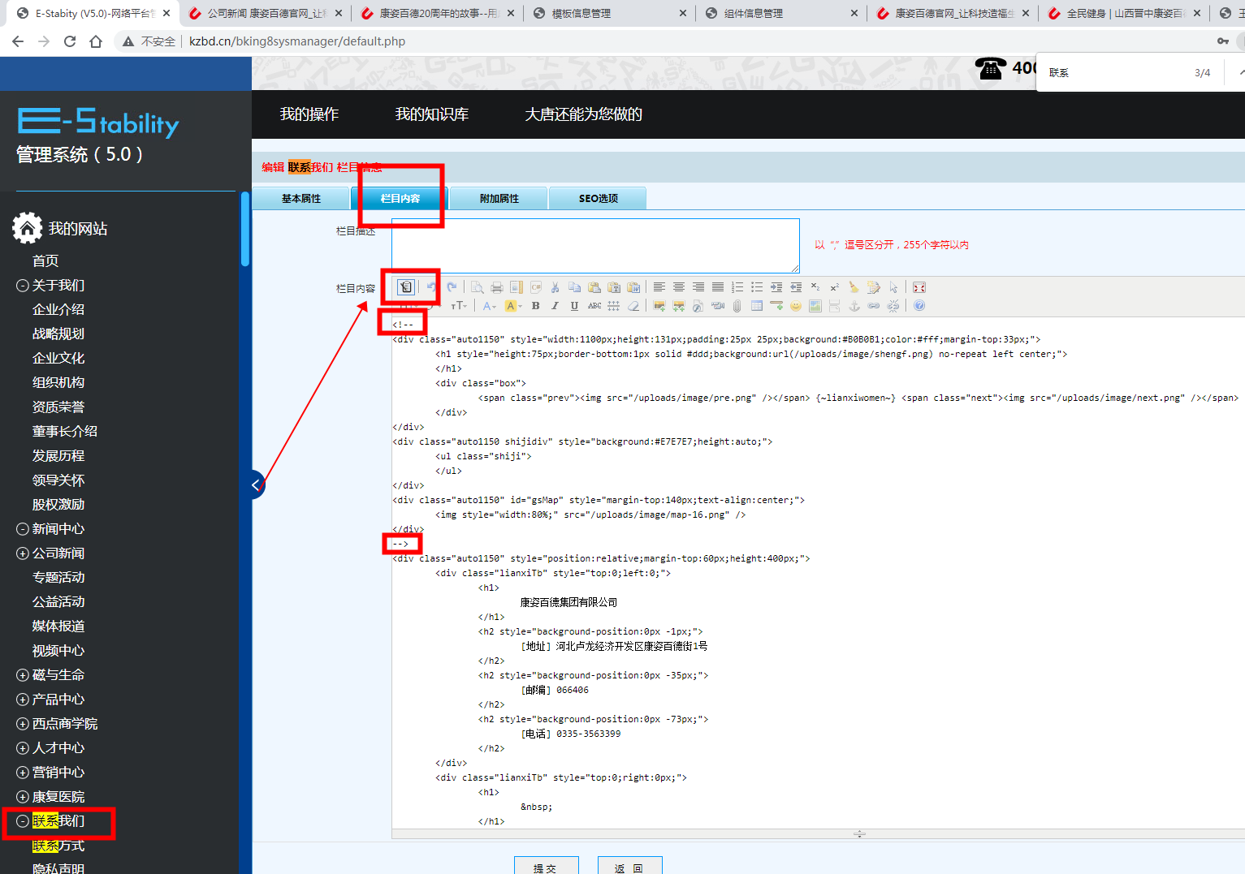1245x874 pixels.
Task: Open insert template tool
Action: click(516, 287)
